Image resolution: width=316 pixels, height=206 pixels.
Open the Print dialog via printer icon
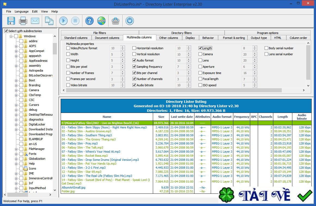(x=23, y=21)
